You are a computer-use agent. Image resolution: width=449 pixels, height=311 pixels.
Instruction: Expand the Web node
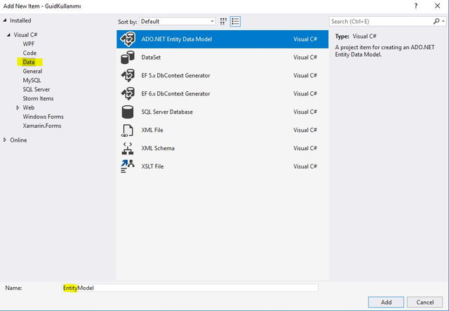[x=18, y=107]
